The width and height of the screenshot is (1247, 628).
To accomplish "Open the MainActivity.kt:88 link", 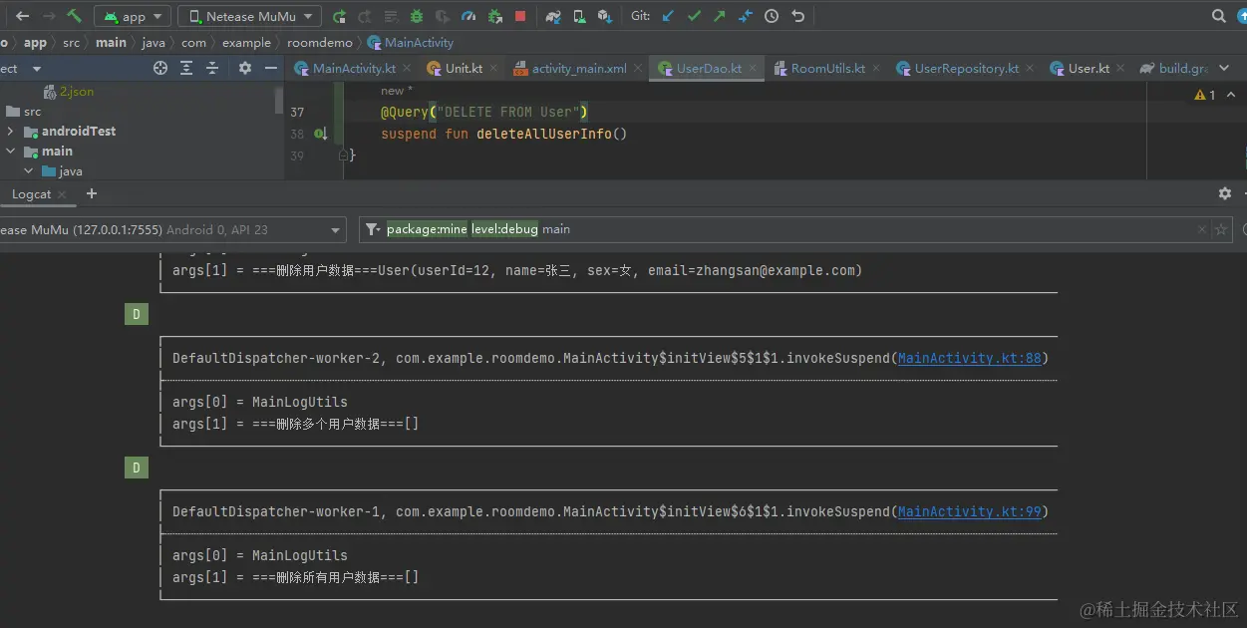I will point(970,358).
